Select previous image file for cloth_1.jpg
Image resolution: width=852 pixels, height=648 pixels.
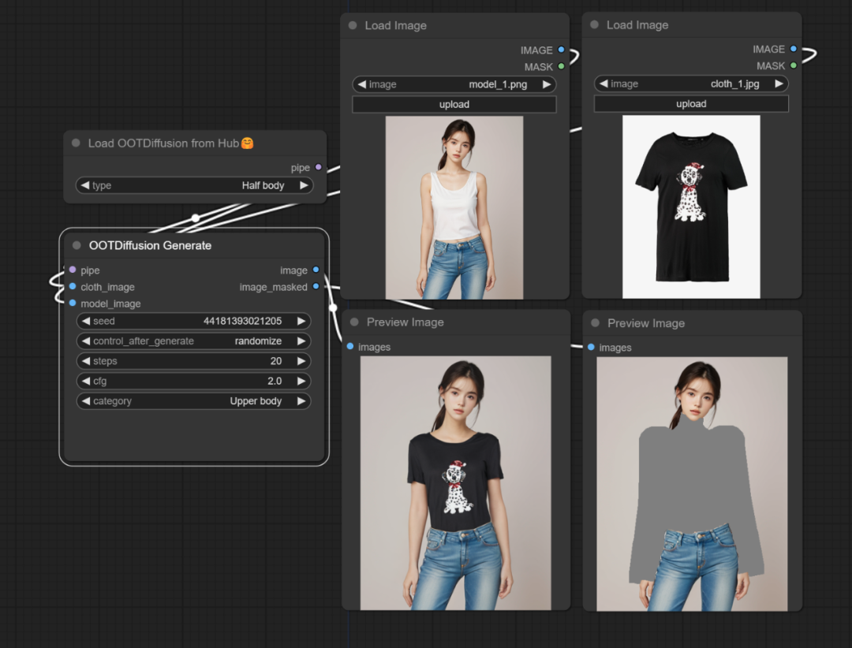[x=603, y=84]
